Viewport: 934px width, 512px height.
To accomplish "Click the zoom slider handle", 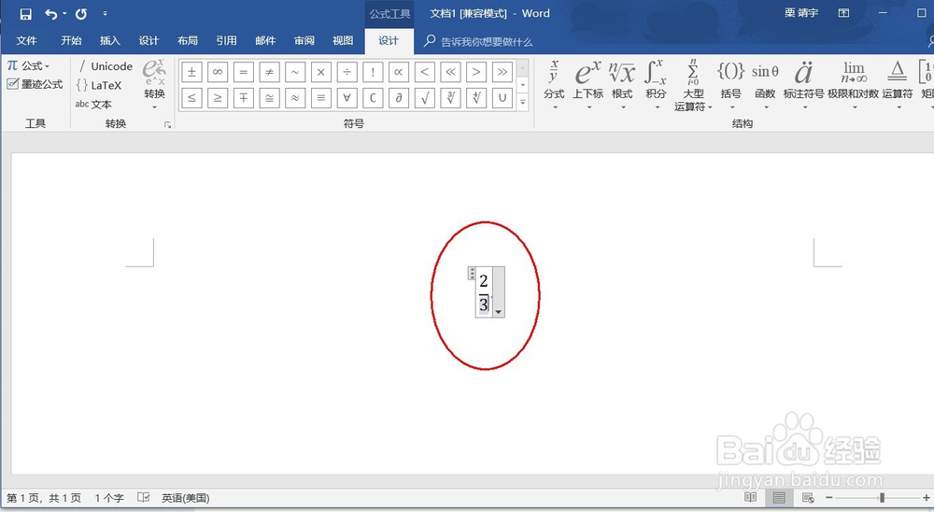I will tap(883, 497).
